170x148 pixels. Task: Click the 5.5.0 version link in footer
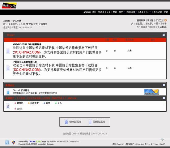pos(38,142)
